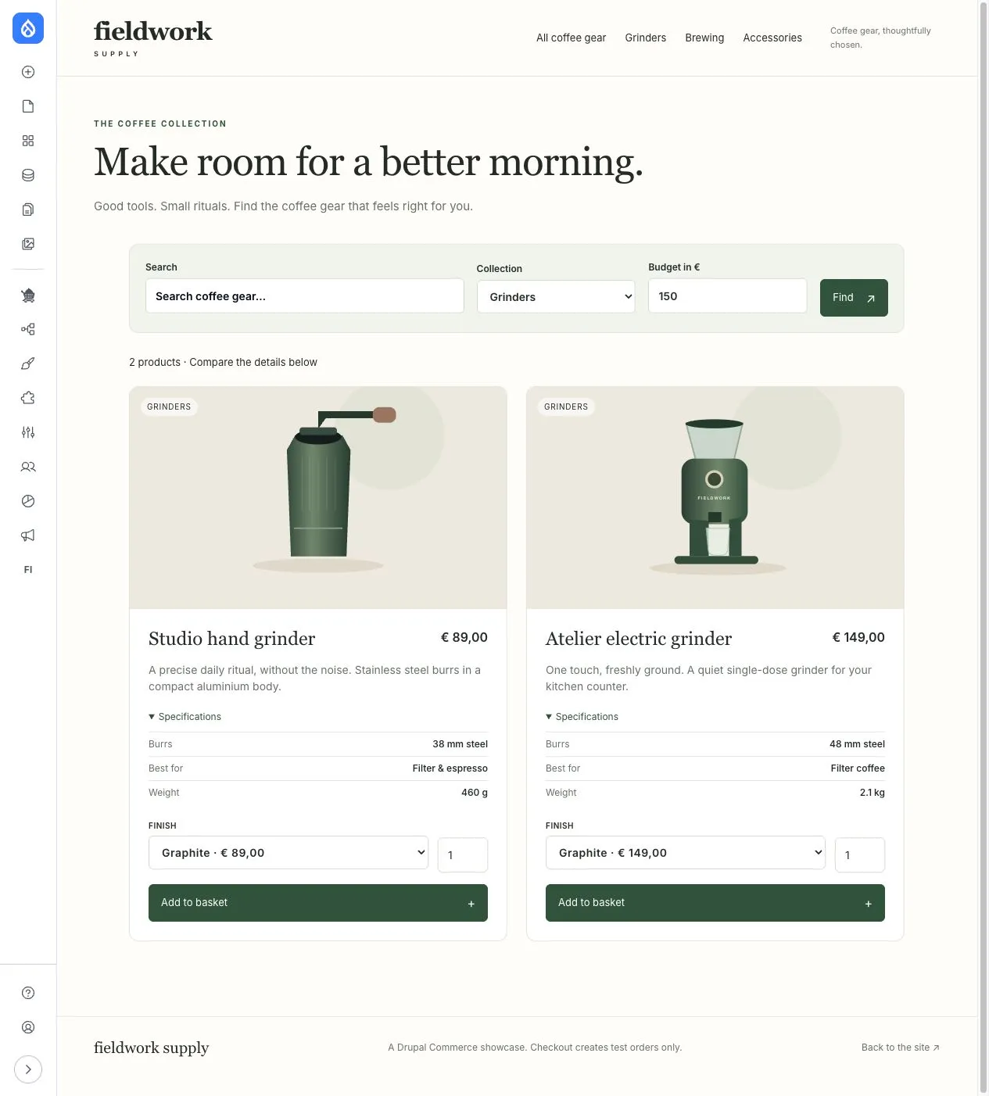Click the page vertical scrollbar
989x1096 pixels.
pyautogui.click(x=984, y=547)
